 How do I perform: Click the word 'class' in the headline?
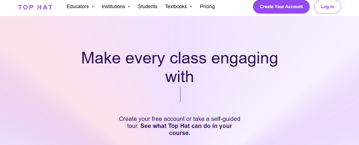pos(188,58)
